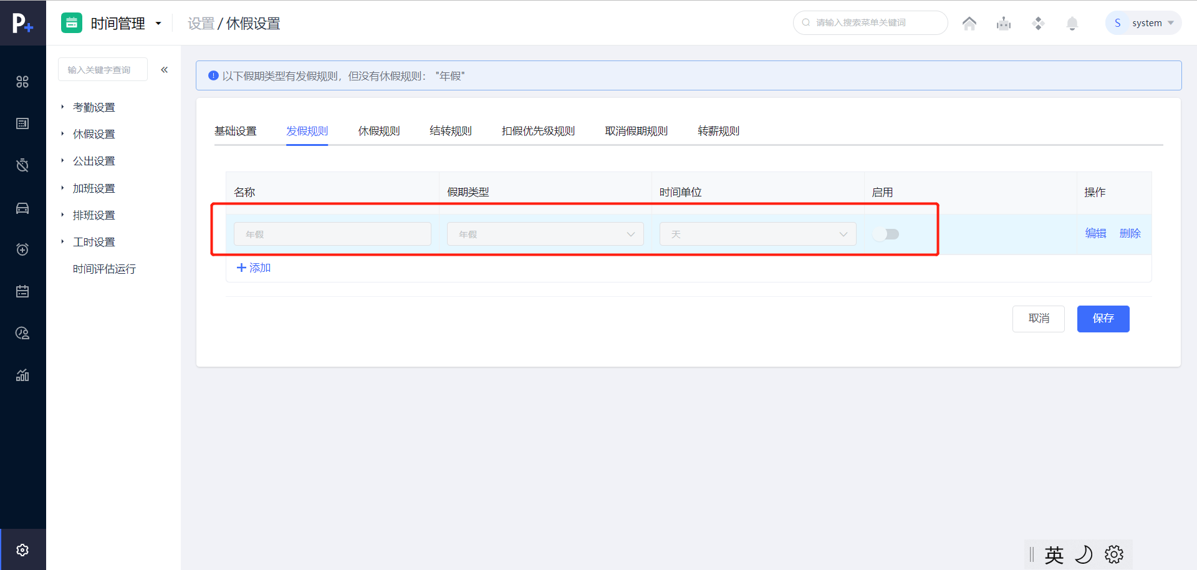This screenshot has height=570, width=1197.
Task: Toggle the moon icon in IME bar
Action: click(x=1084, y=554)
